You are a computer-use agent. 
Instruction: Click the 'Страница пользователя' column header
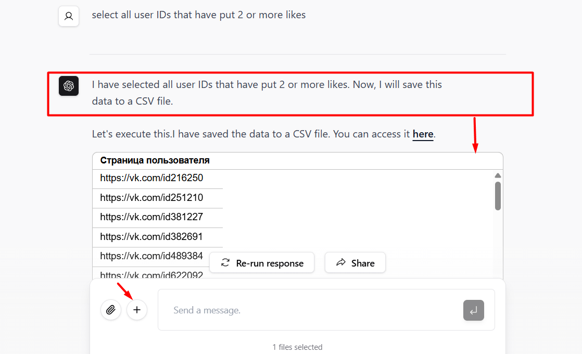(155, 160)
